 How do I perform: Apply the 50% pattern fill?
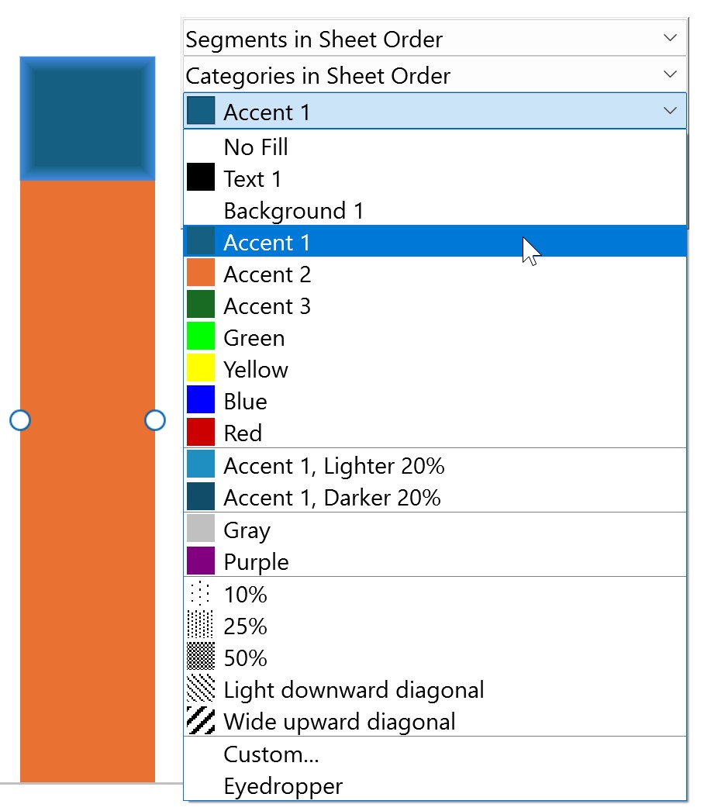[245, 658]
